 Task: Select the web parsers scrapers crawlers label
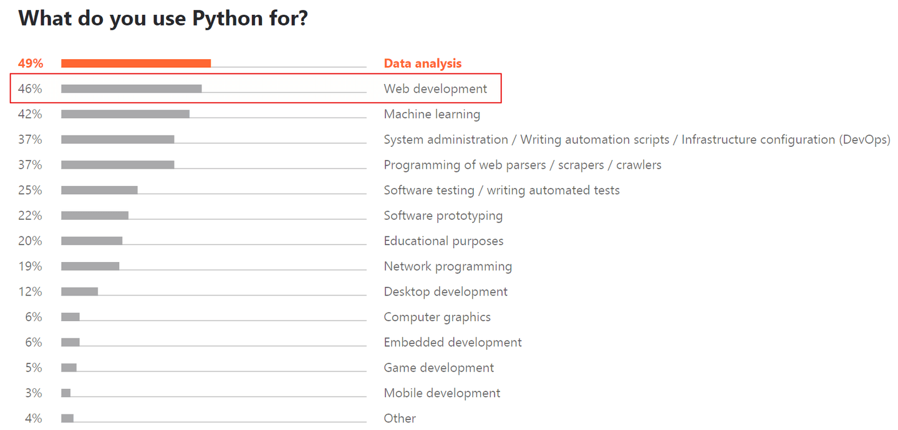[523, 165]
